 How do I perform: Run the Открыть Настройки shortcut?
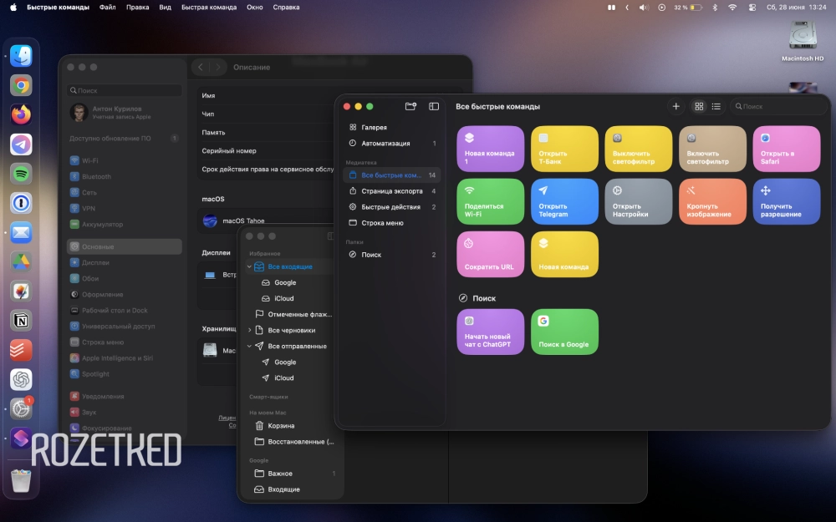tap(639, 201)
